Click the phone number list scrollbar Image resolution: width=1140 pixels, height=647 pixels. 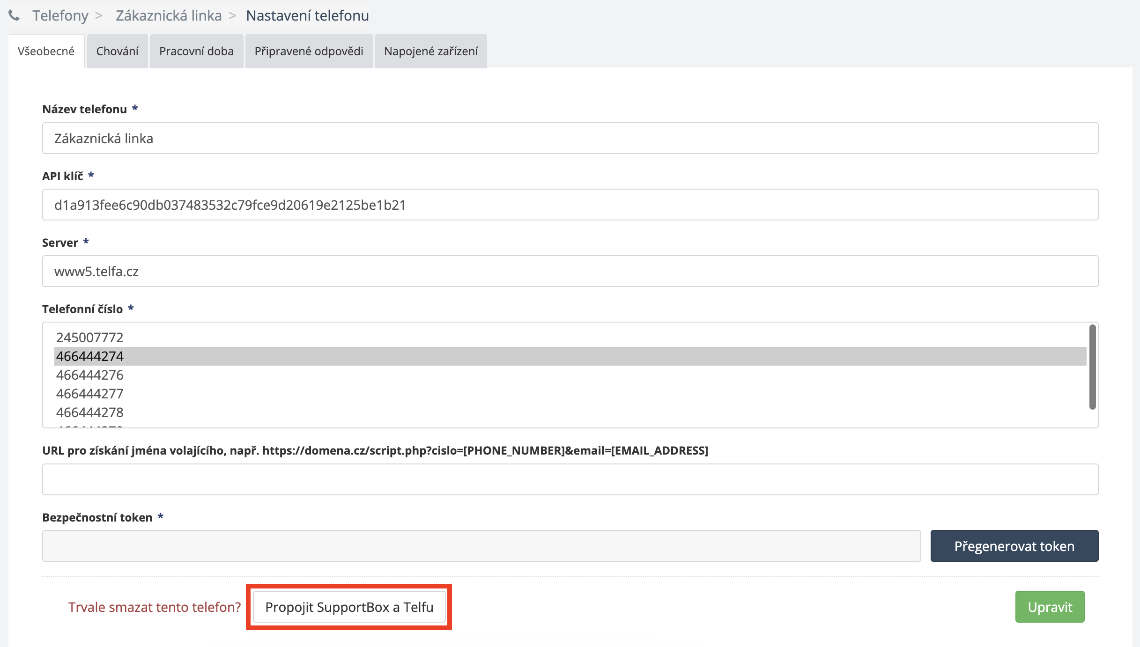tap(1092, 368)
